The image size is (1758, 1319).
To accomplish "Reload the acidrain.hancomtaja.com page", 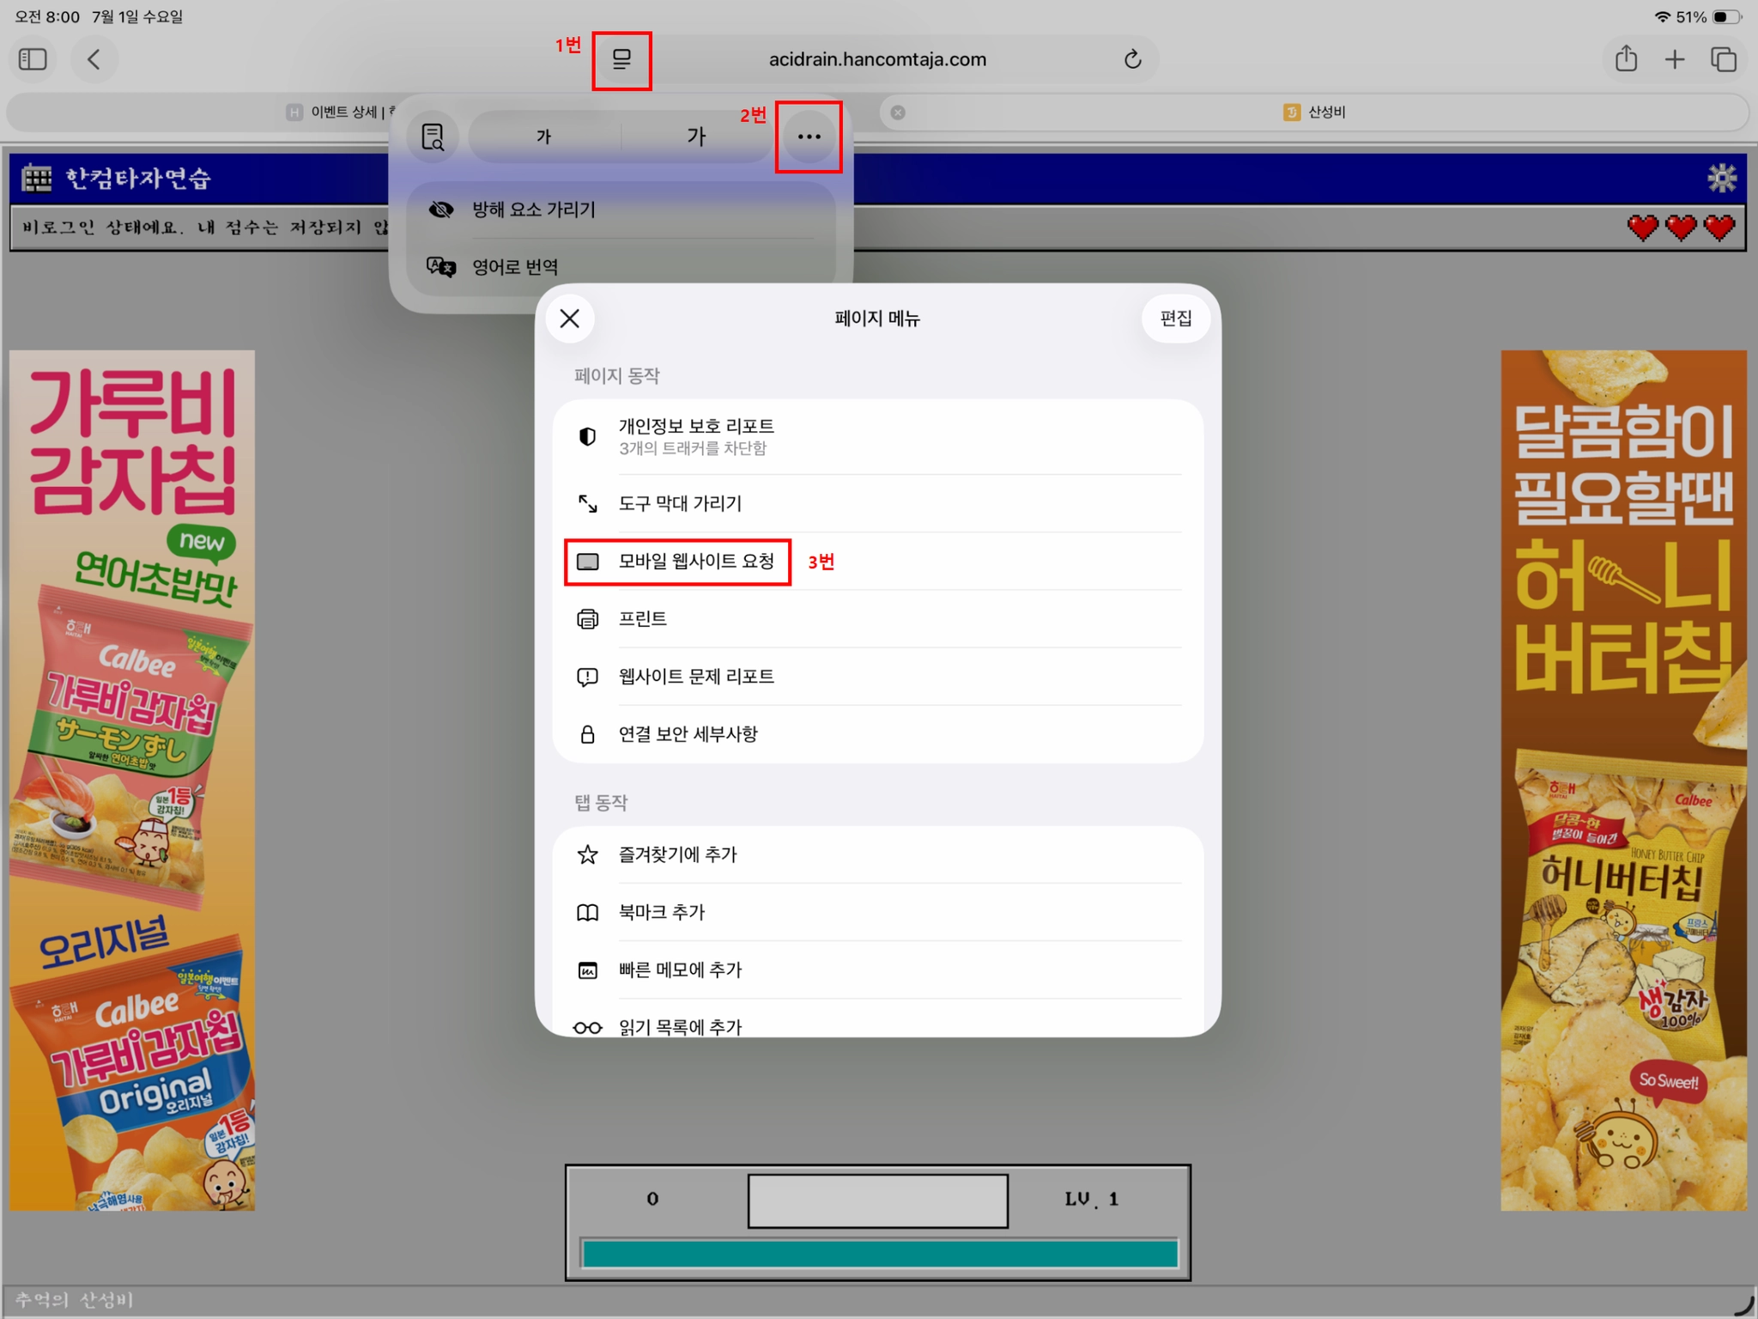I will [x=1132, y=59].
